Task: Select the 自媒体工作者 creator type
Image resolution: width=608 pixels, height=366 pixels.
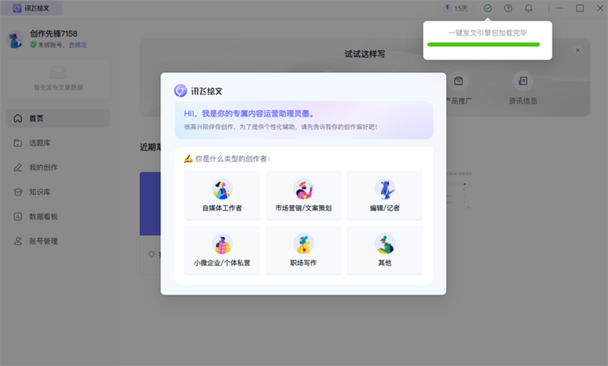Action: point(222,195)
